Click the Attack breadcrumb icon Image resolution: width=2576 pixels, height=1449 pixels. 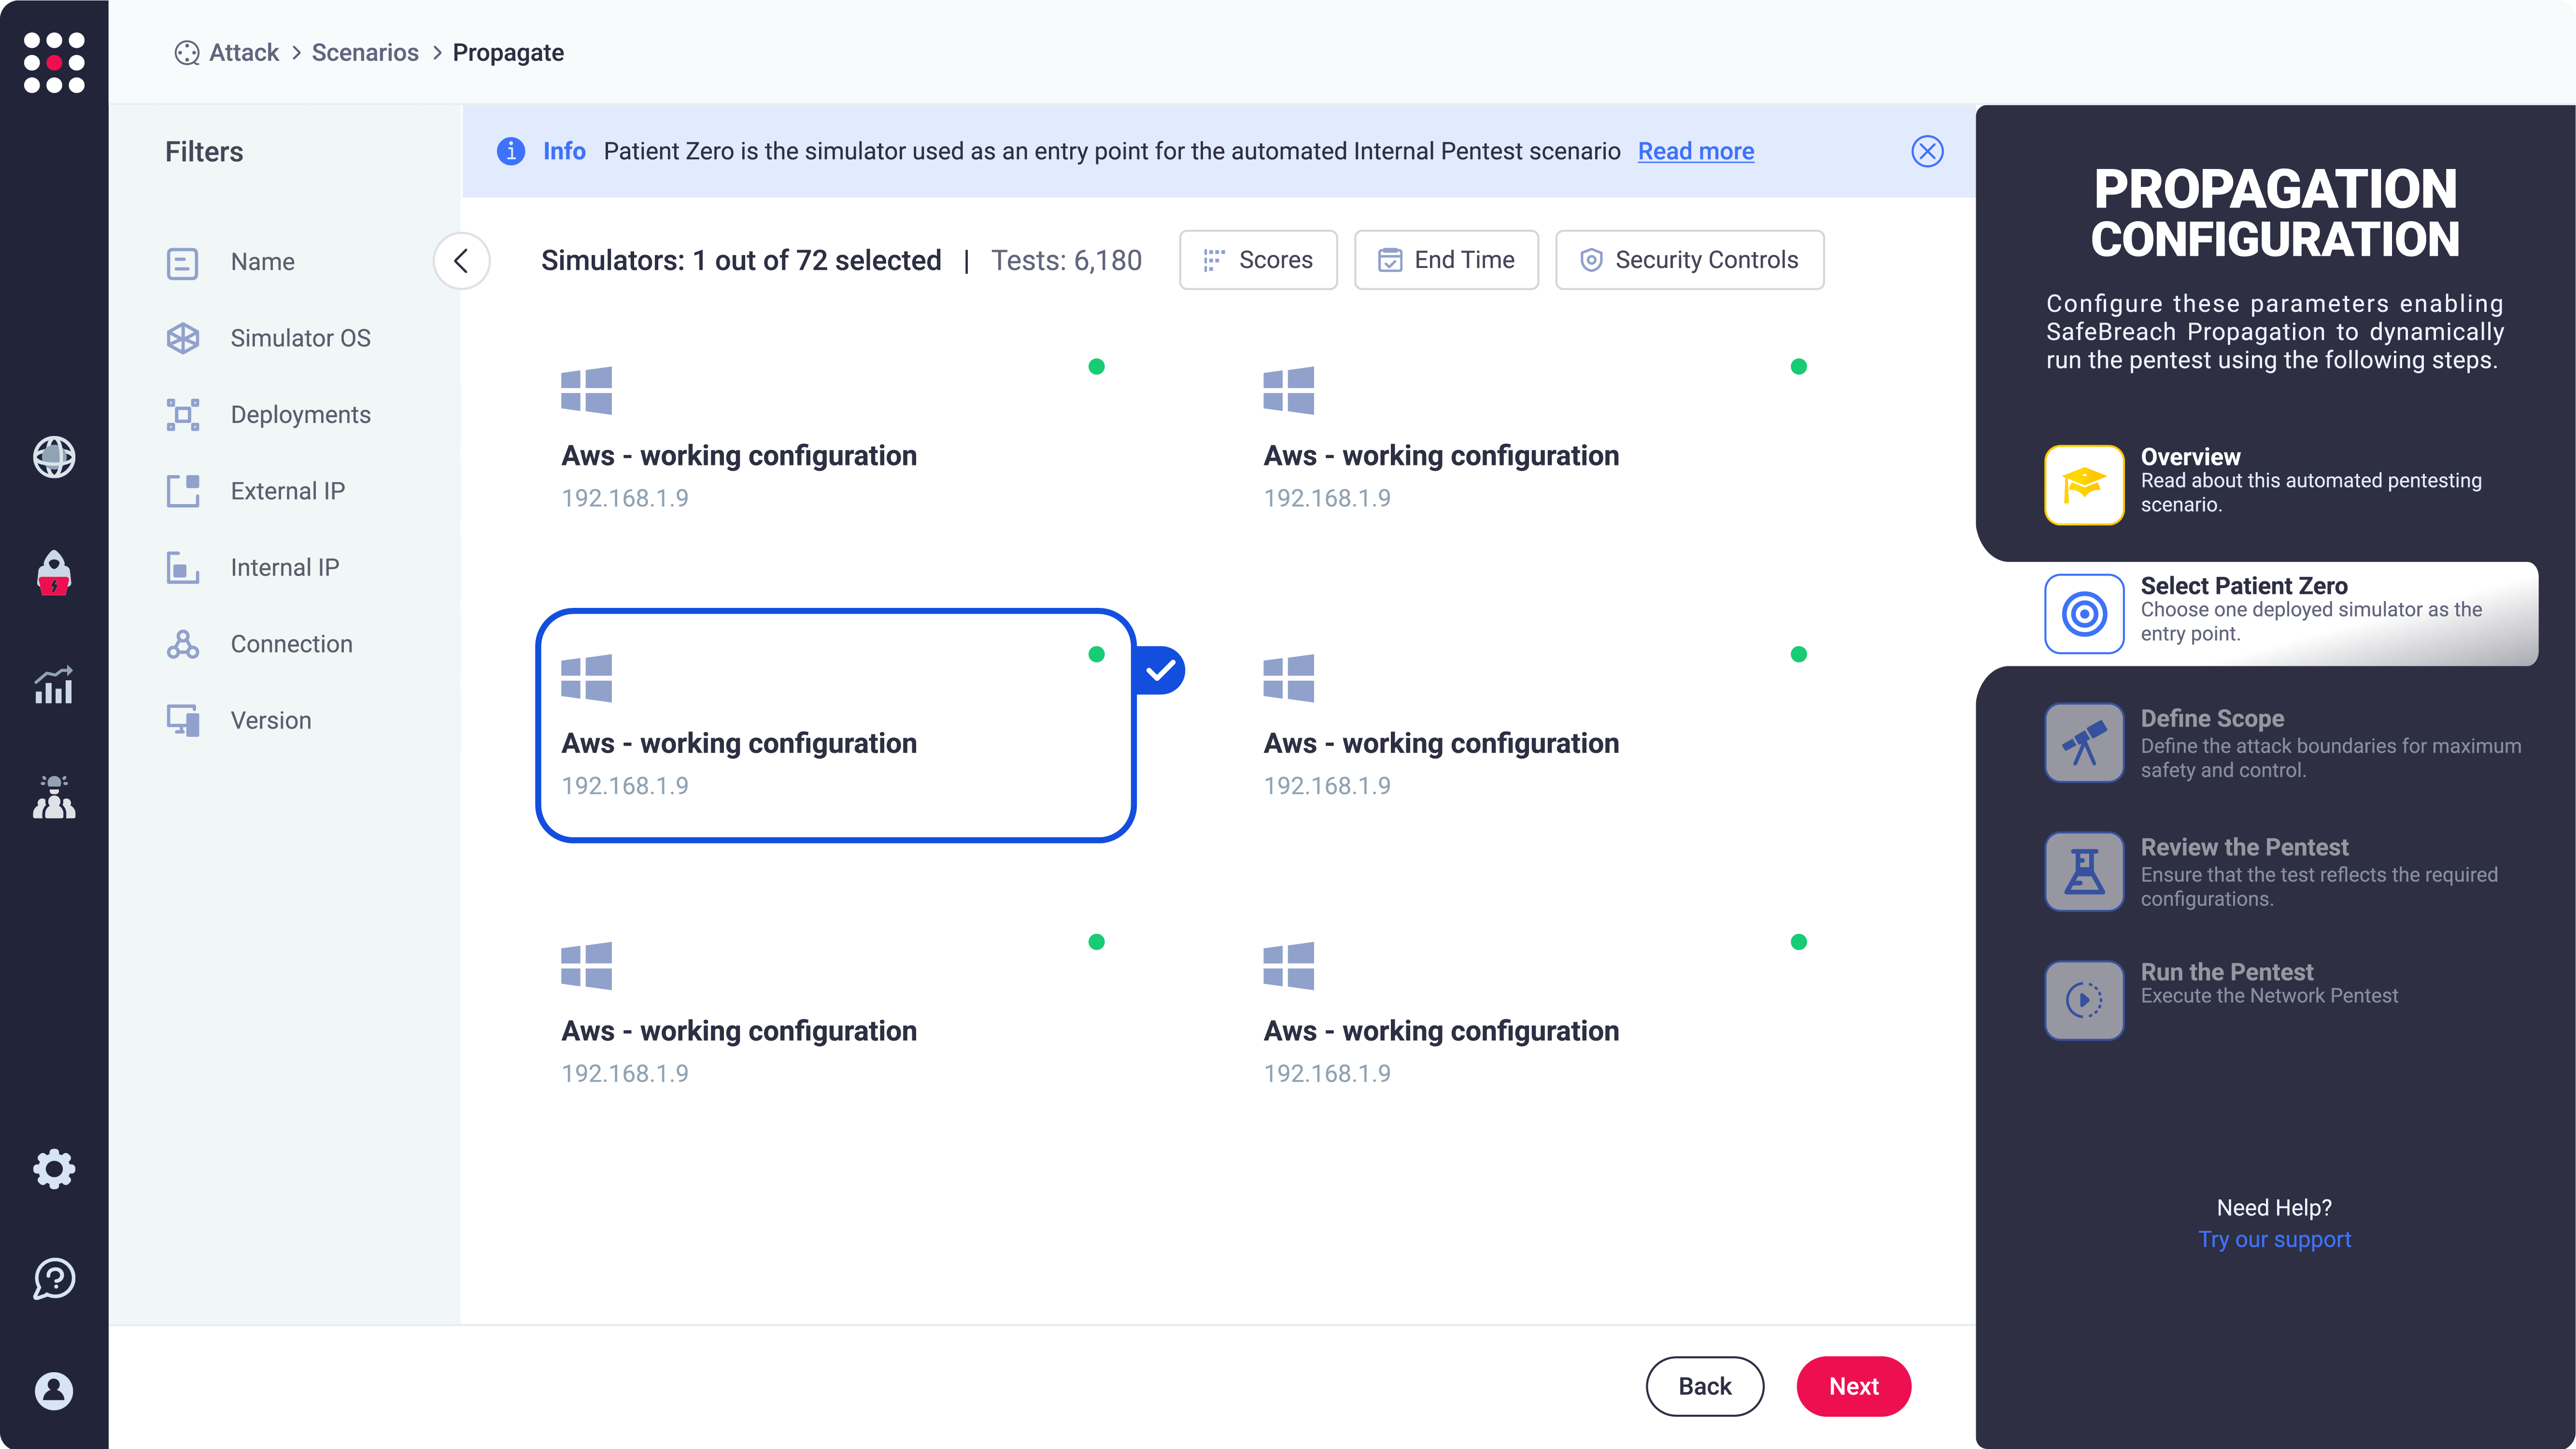[186, 53]
